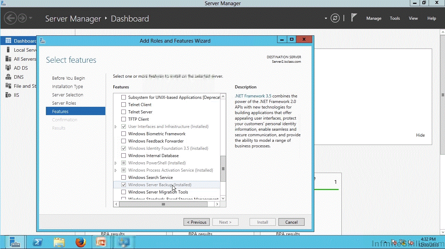This screenshot has height=249, width=445.
Task: Click the Dashboard icon in the sidebar
Action: click(x=8, y=41)
